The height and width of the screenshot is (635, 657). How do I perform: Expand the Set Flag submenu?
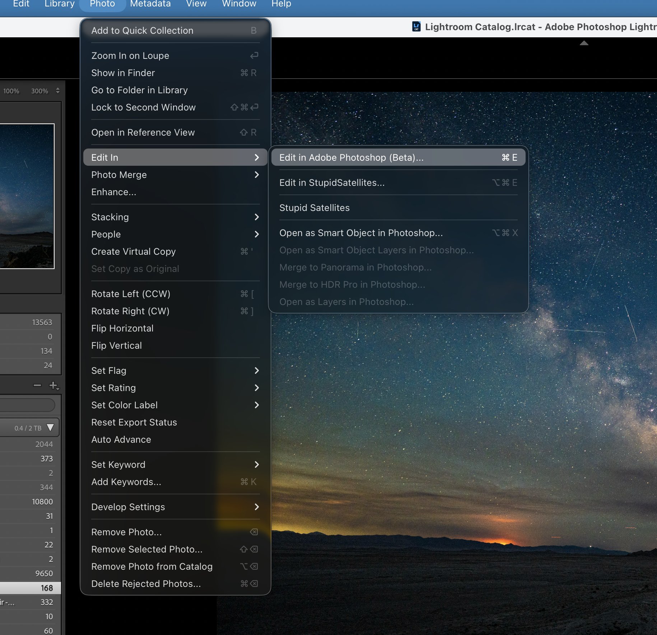tap(175, 371)
